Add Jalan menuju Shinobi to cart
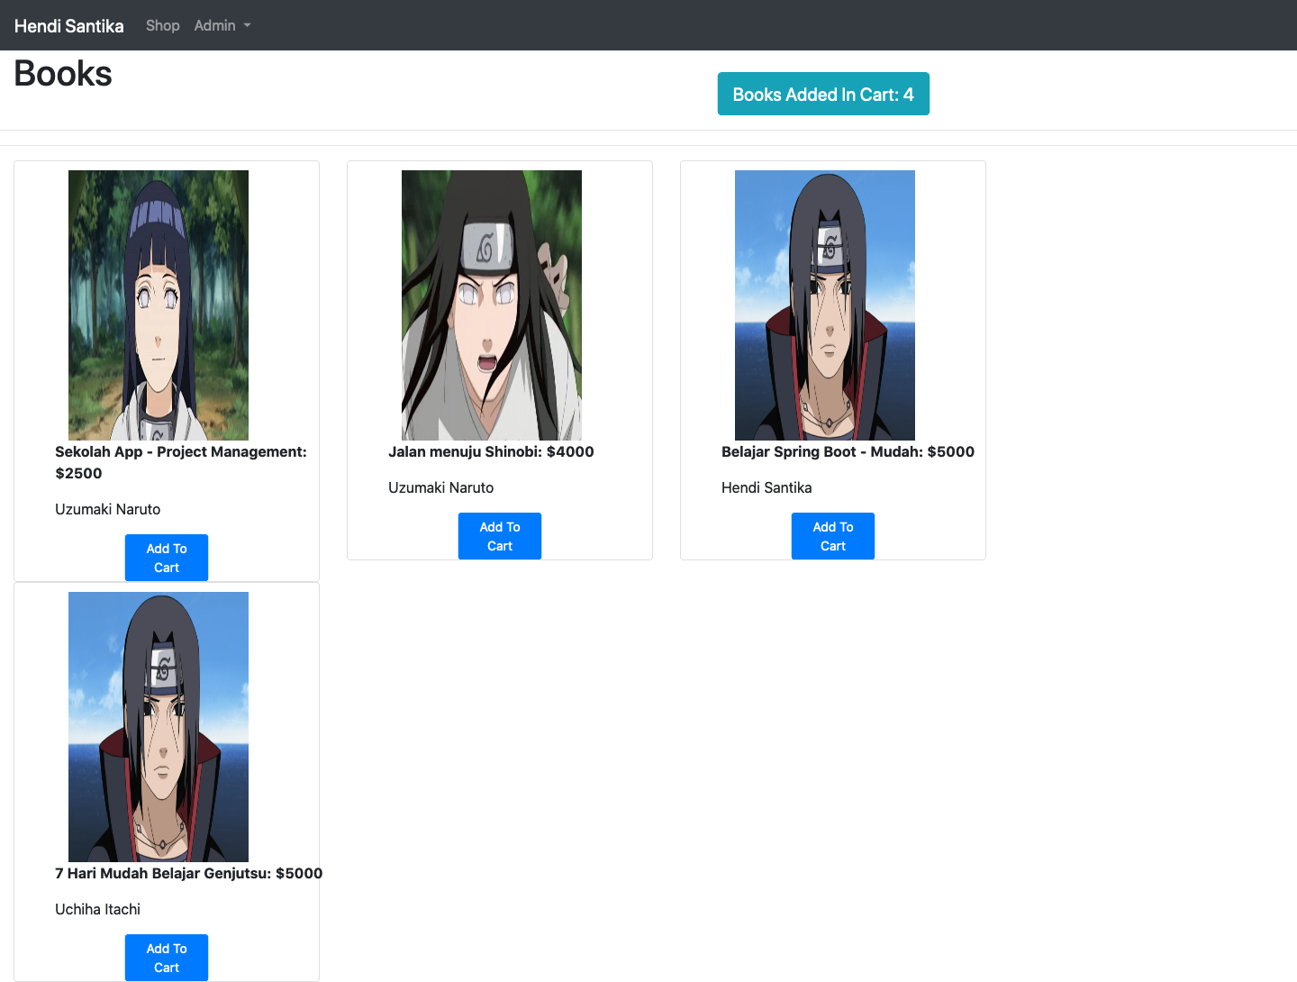The height and width of the screenshot is (982, 1297). click(500, 536)
